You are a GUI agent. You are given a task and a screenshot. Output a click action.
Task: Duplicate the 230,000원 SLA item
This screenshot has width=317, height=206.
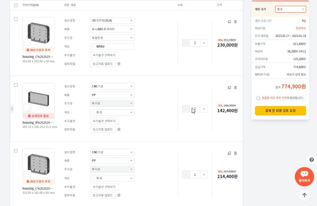pyautogui.click(x=229, y=22)
